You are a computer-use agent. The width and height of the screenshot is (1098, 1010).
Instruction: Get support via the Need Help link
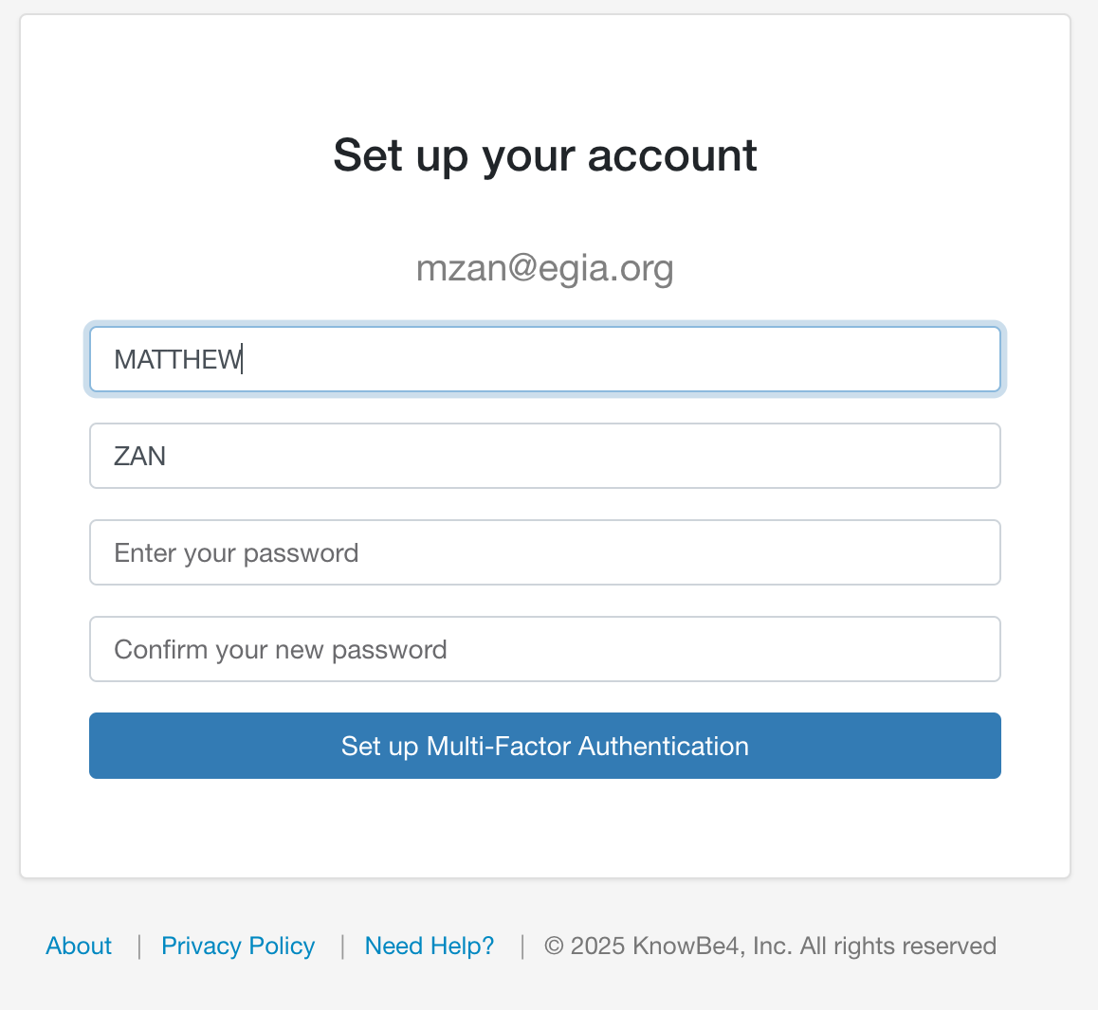point(430,946)
